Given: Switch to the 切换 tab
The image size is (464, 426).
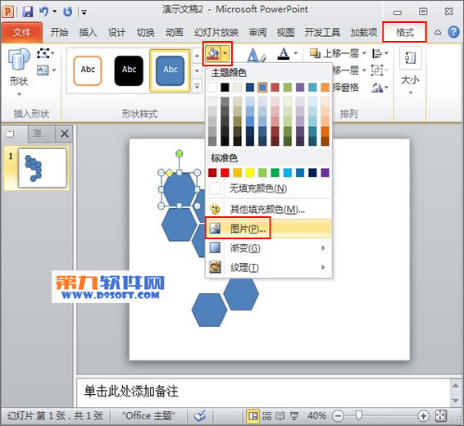Looking at the screenshot, I should [x=146, y=32].
